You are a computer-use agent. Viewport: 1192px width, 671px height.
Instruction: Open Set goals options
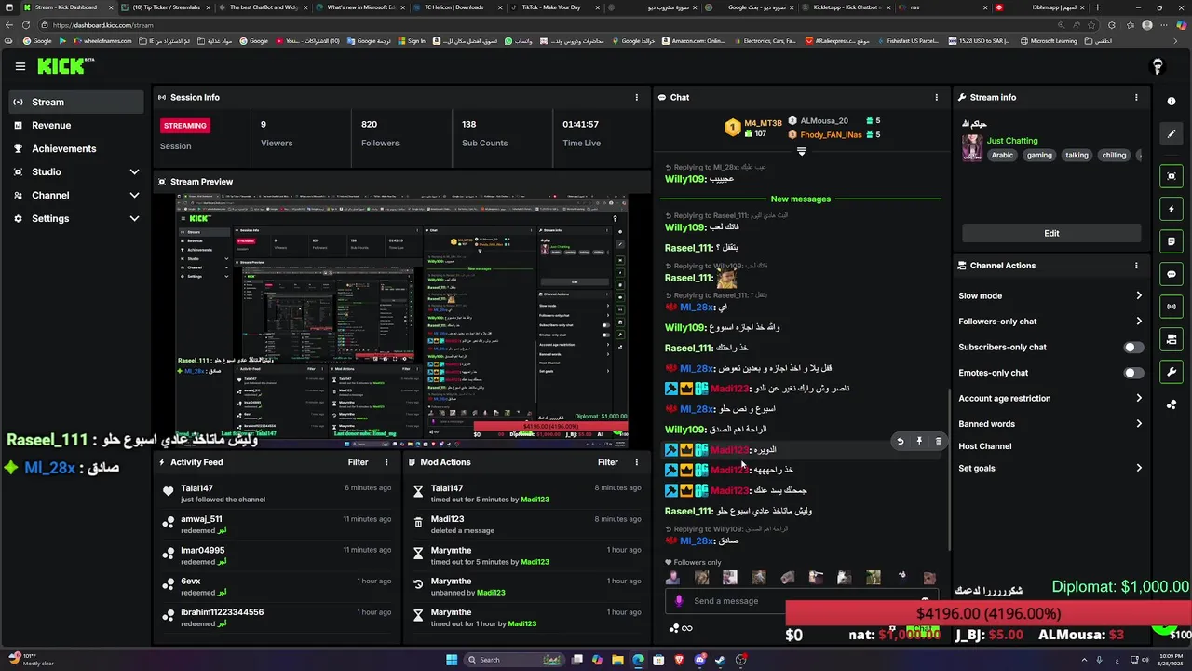pyautogui.click(x=1050, y=469)
